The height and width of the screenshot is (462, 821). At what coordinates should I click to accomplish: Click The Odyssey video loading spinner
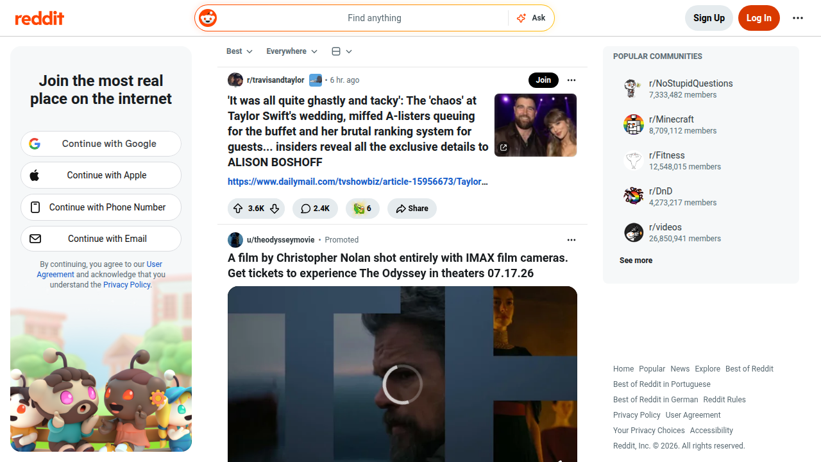click(x=402, y=384)
